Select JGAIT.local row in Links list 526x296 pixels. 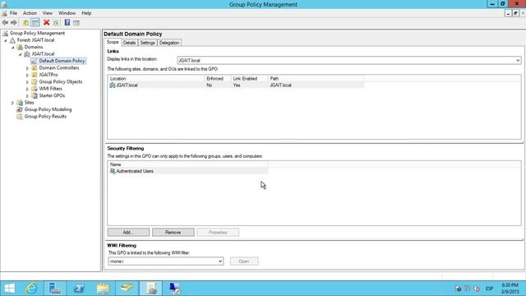click(236, 86)
